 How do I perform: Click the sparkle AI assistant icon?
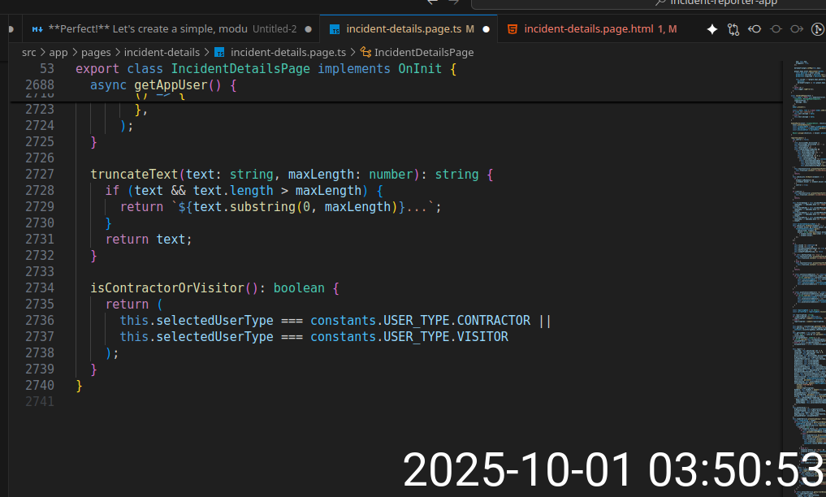pos(712,29)
